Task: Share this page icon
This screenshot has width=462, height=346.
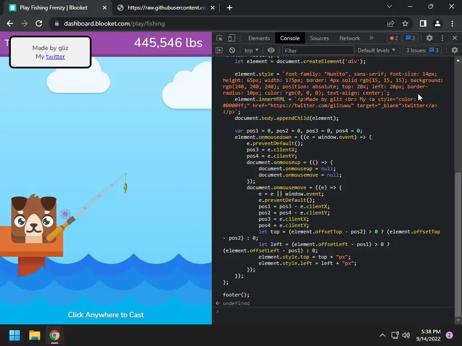Action: [391, 23]
